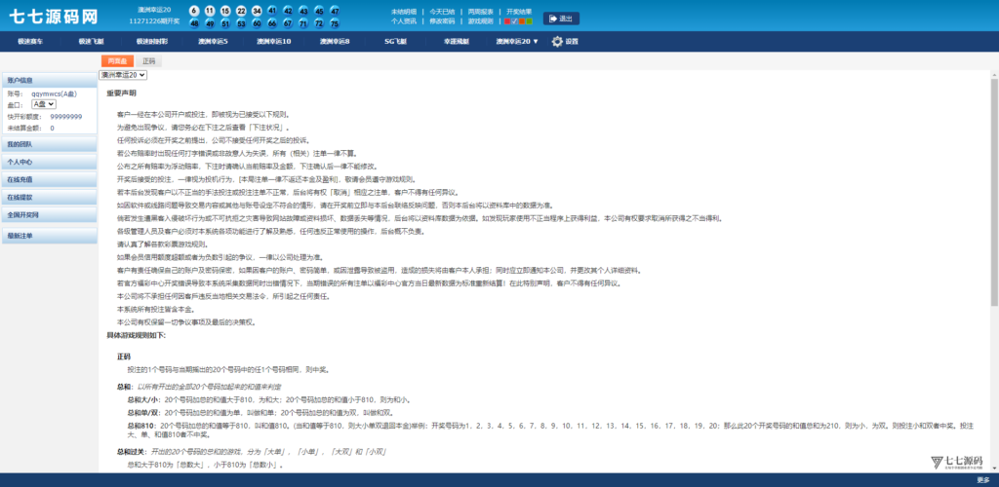
Task: Click blue ball number 75
Action: point(335,23)
